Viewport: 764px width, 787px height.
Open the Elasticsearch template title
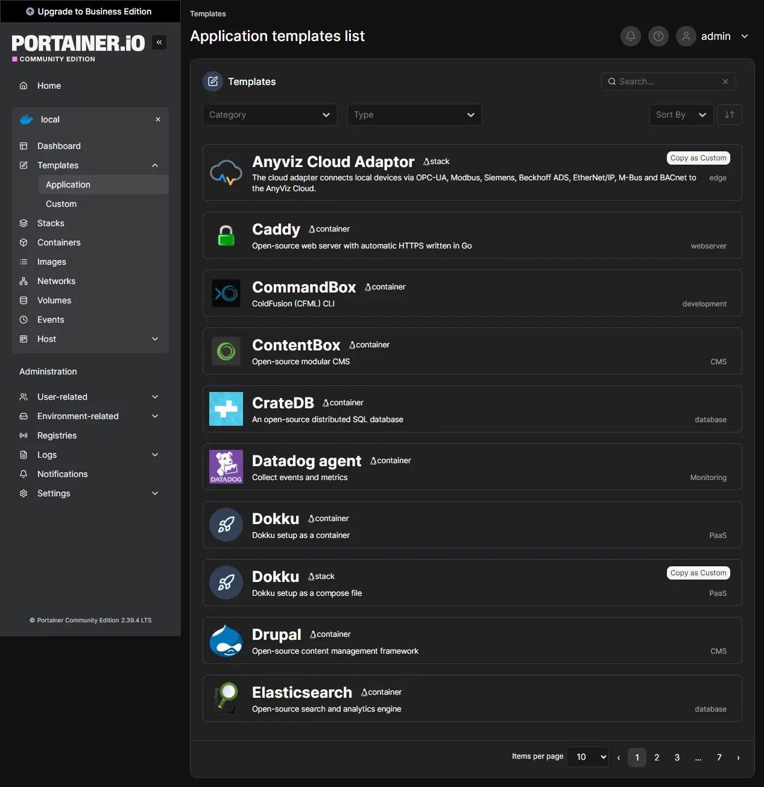tap(302, 692)
